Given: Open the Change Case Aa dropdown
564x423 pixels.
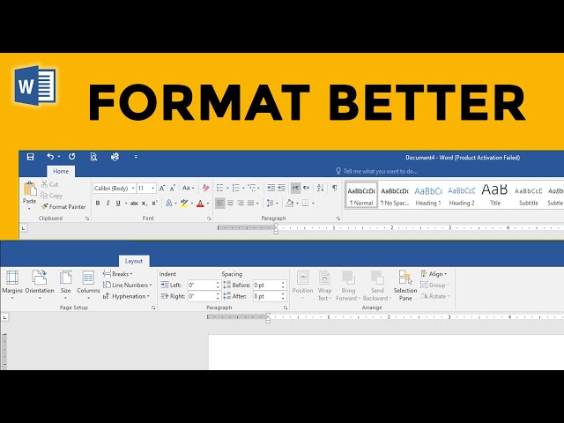Looking at the screenshot, I should [188, 188].
